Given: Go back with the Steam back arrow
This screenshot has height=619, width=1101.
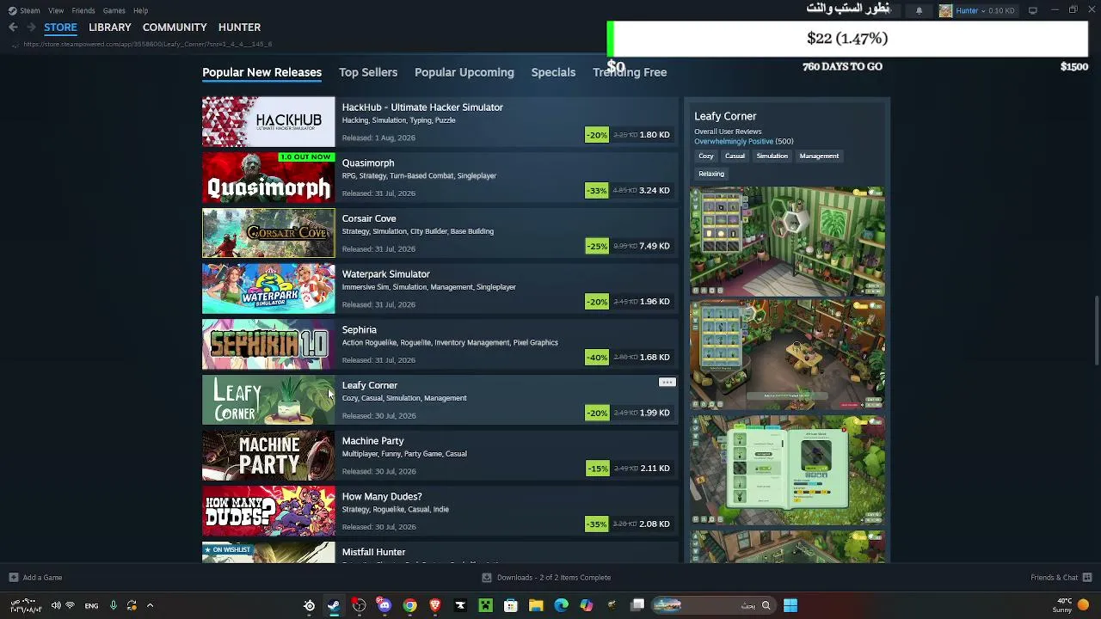Looking at the screenshot, I should (13, 28).
